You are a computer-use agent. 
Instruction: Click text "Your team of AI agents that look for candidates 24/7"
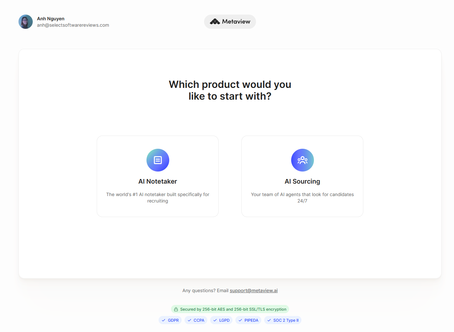pyautogui.click(x=303, y=197)
